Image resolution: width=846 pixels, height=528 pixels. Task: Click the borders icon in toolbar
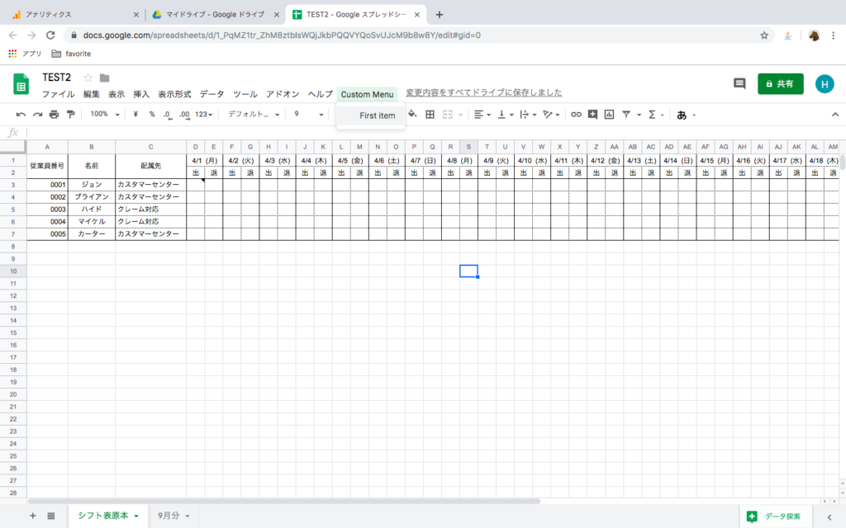click(x=430, y=115)
